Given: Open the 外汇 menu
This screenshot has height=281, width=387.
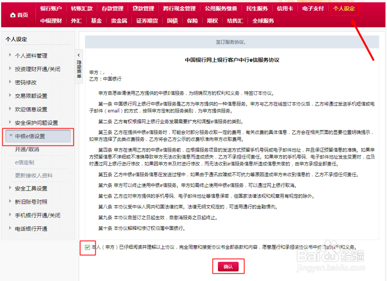Looking at the screenshot, I should 76,21.
